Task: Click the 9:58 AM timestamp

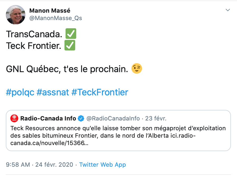Action: tap(18, 165)
